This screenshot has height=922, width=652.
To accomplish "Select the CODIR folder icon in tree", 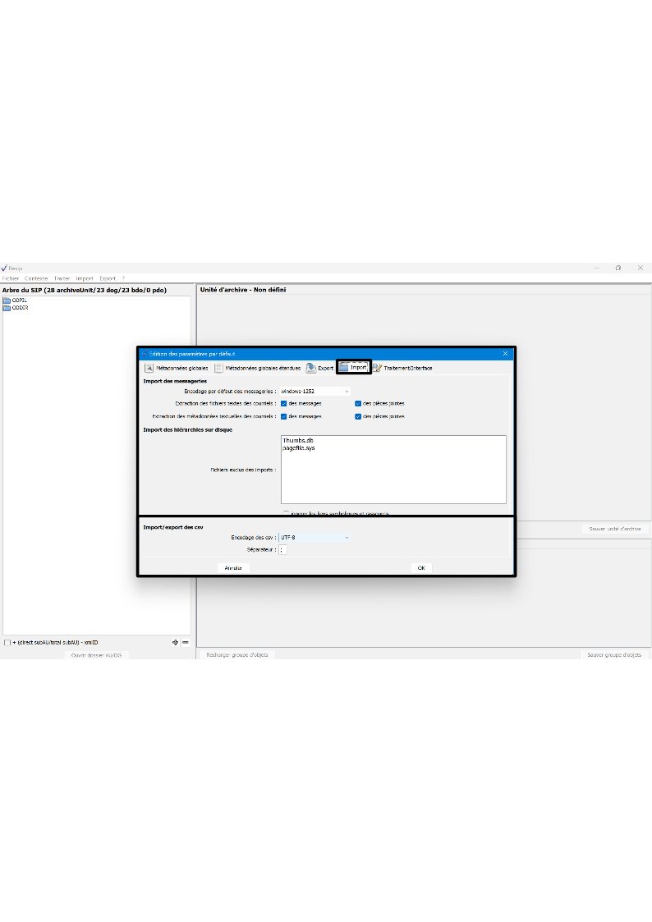I will (7, 308).
